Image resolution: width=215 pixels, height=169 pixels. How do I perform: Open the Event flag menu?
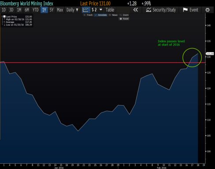point(190,10)
